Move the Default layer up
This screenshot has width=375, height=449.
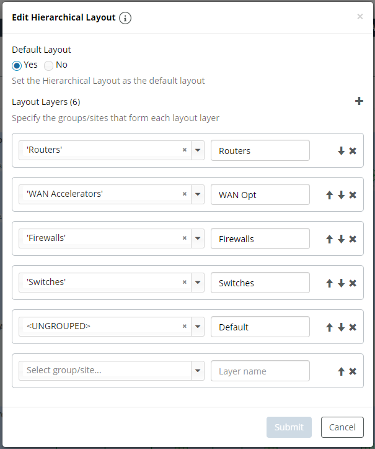pos(330,327)
